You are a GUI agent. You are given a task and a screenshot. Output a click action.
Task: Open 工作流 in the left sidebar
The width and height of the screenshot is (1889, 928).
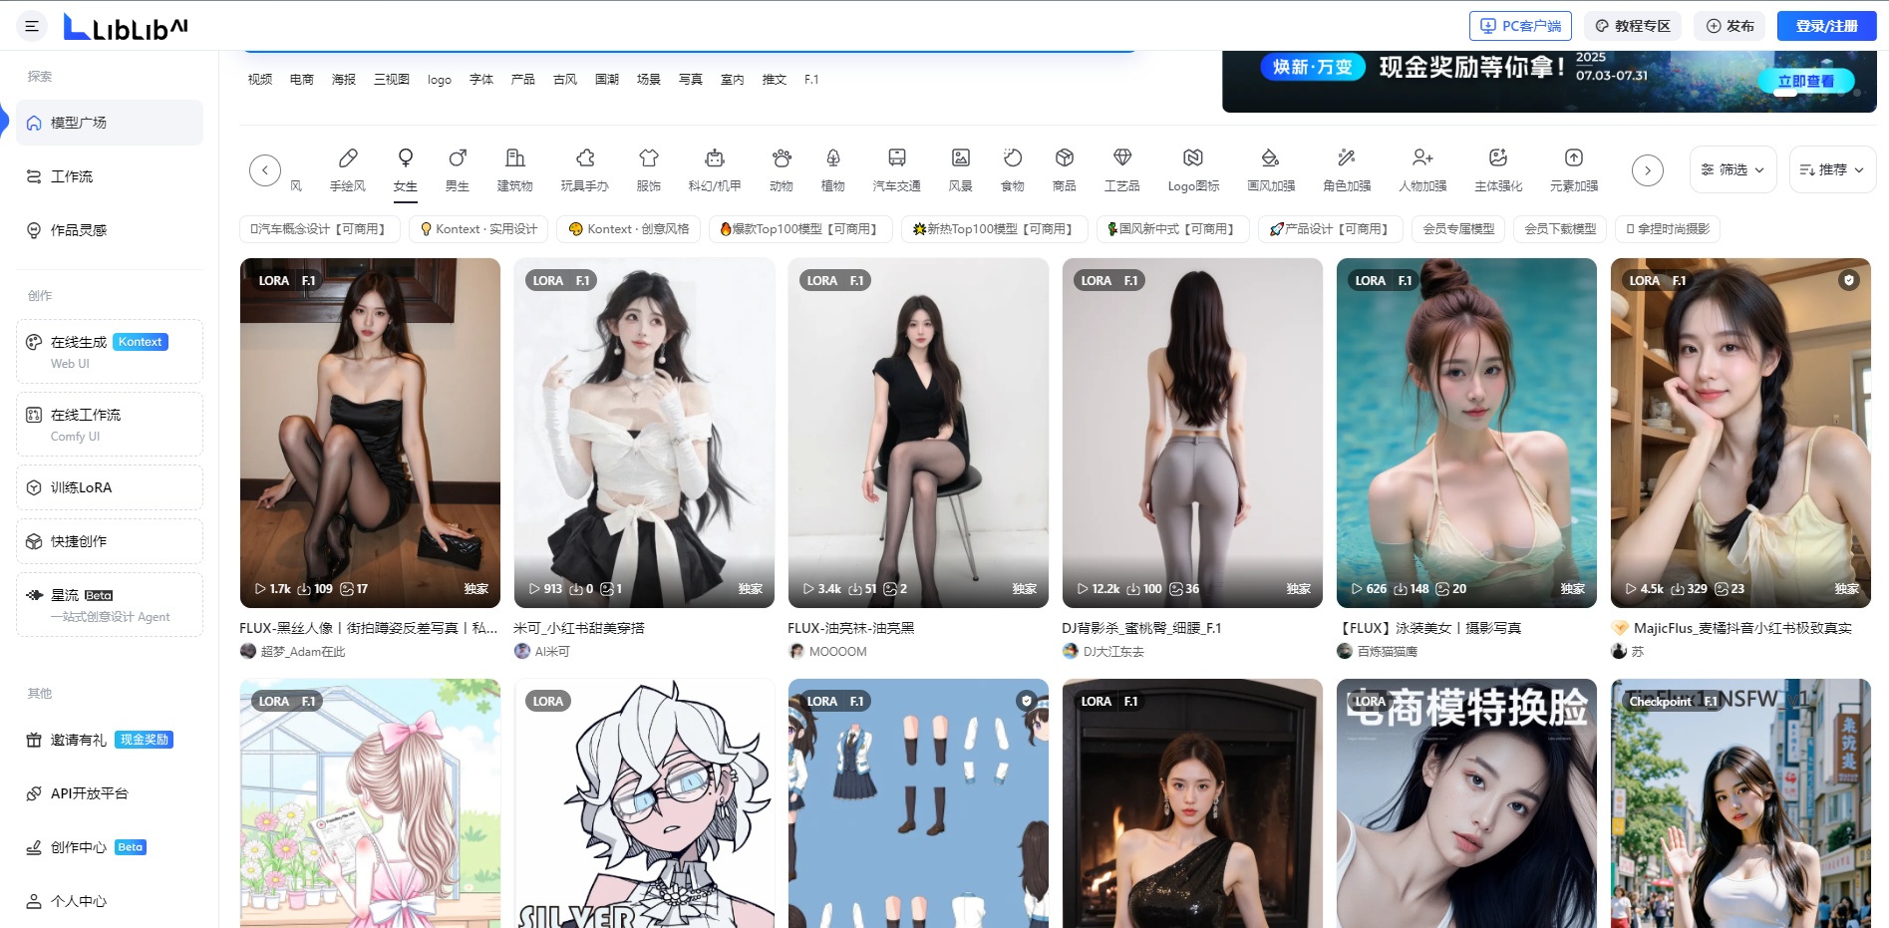[72, 176]
